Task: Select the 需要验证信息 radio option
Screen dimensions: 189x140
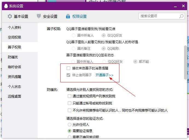Action: 69,131
